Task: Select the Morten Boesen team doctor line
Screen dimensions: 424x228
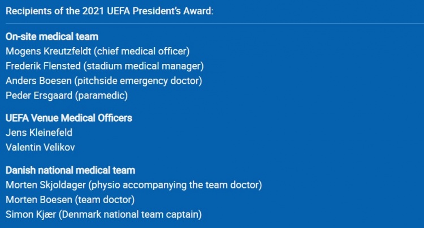Action: (x=70, y=200)
